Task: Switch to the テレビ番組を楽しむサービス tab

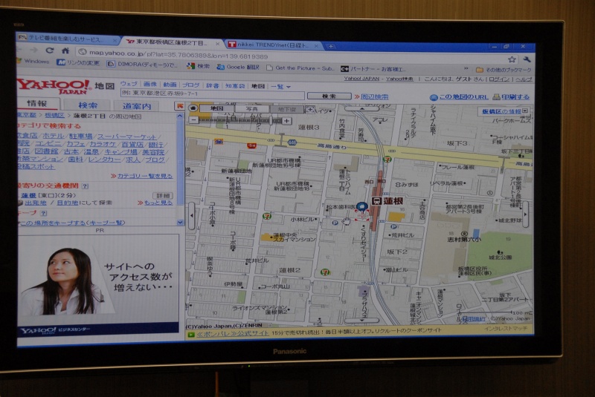Action: 65,39
